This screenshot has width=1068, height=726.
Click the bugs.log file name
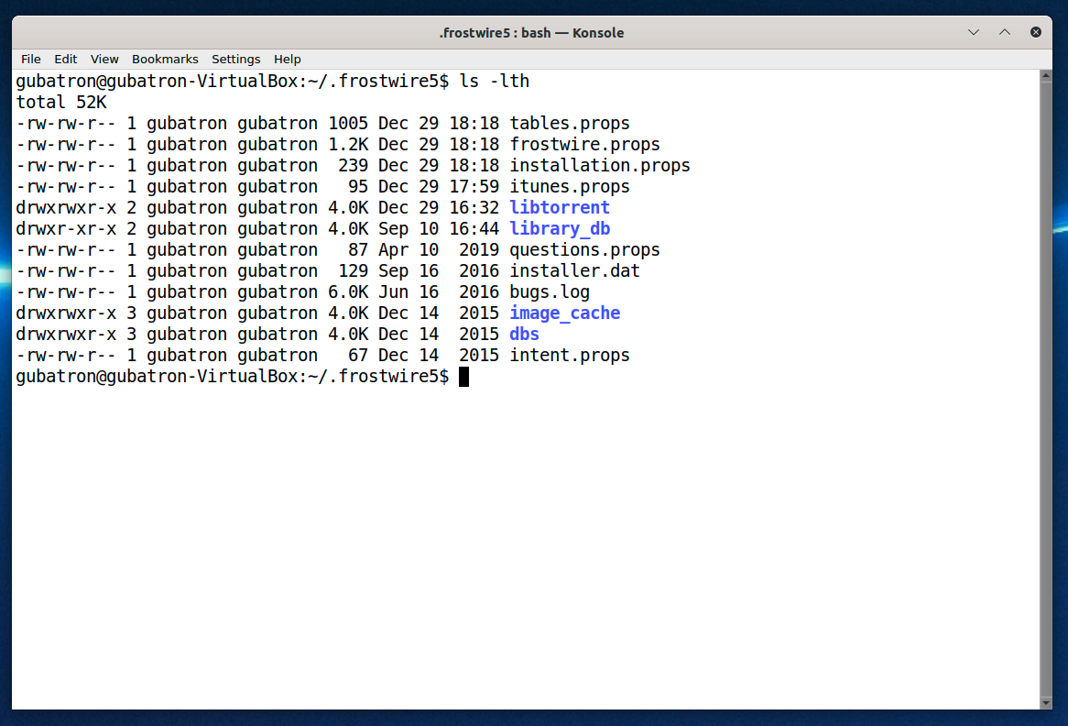tap(550, 292)
